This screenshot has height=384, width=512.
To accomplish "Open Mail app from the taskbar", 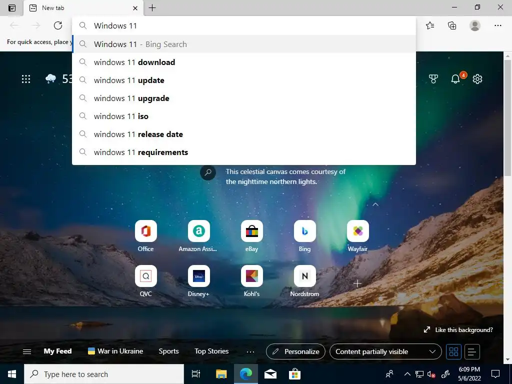I will pyautogui.click(x=270, y=374).
